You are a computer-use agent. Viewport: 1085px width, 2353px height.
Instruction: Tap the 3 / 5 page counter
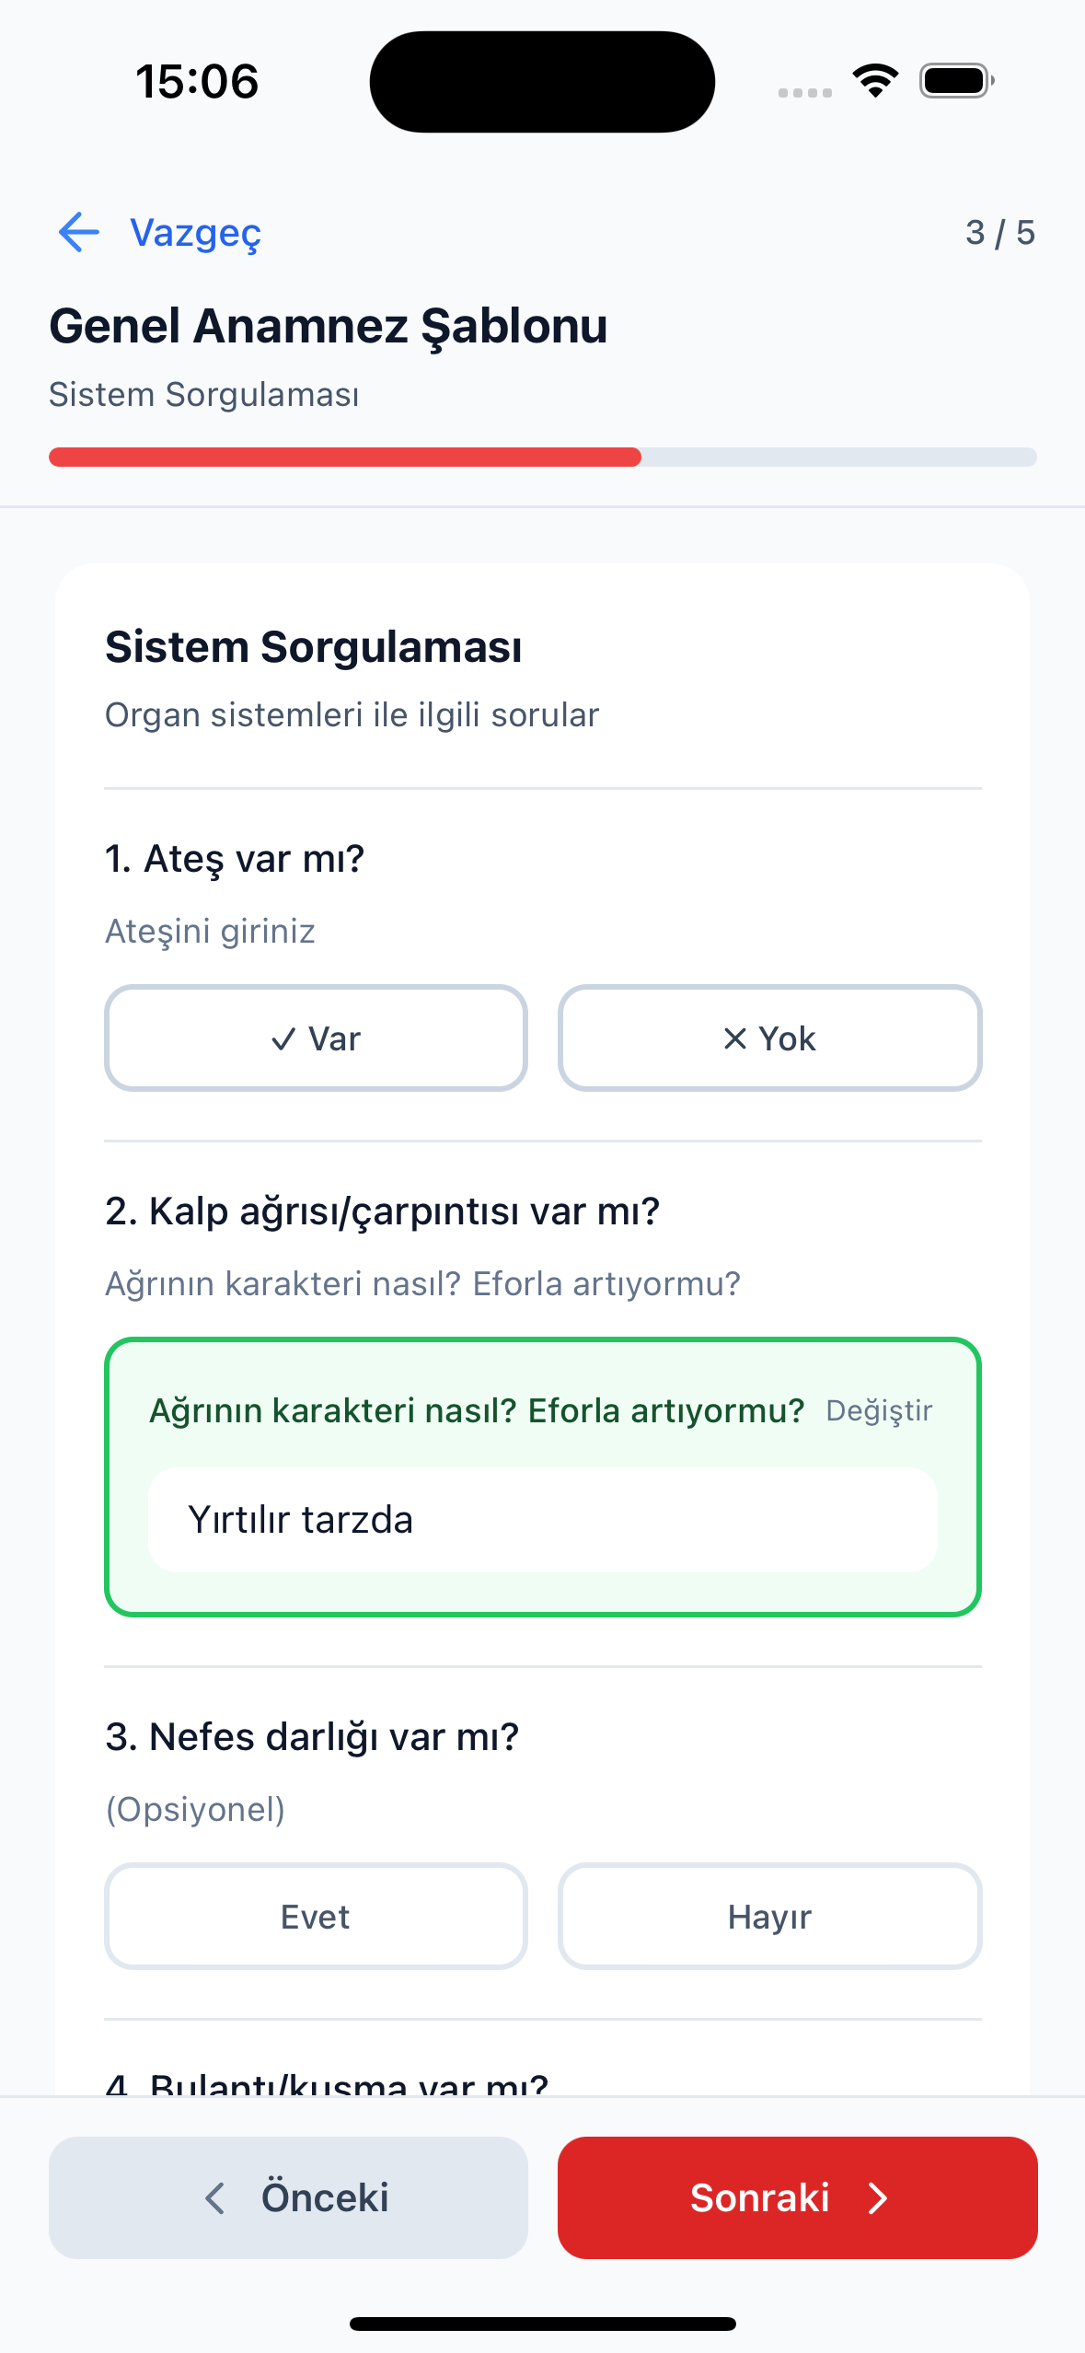[x=999, y=232]
